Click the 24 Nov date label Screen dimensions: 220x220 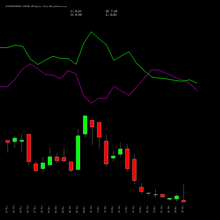pyautogui.click(x=14, y=209)
